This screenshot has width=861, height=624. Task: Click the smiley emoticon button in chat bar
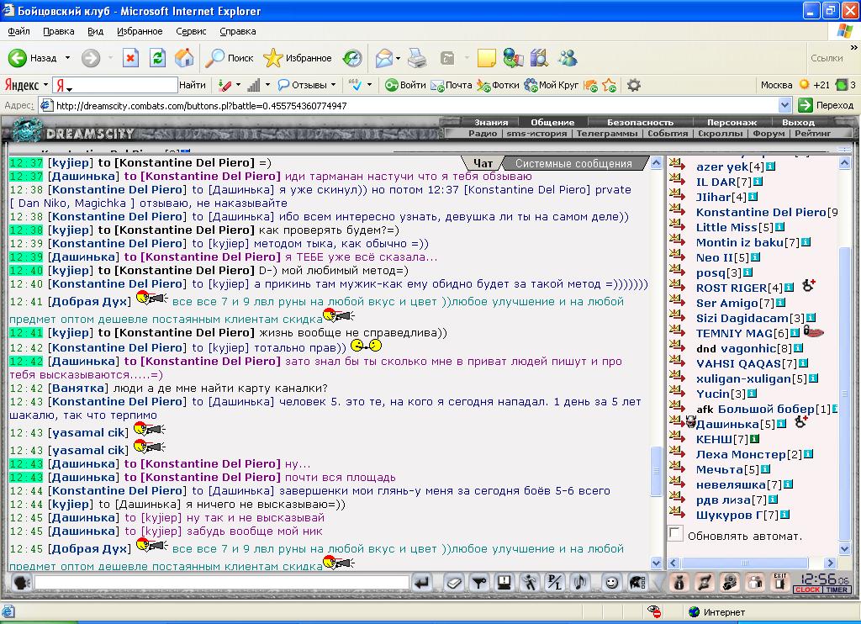point(611,583)
